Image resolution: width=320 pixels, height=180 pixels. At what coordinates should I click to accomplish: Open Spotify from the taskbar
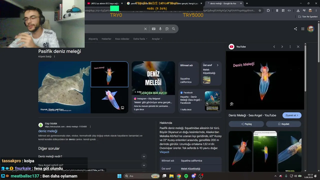186,176
